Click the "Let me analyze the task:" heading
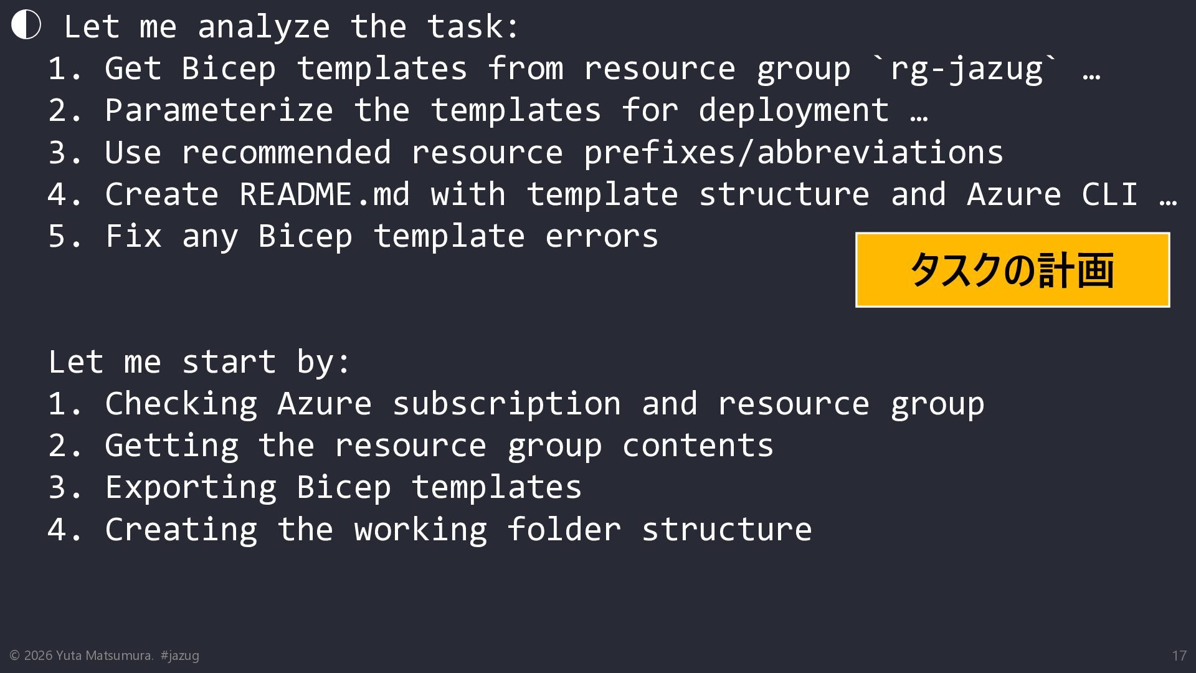 291,27
